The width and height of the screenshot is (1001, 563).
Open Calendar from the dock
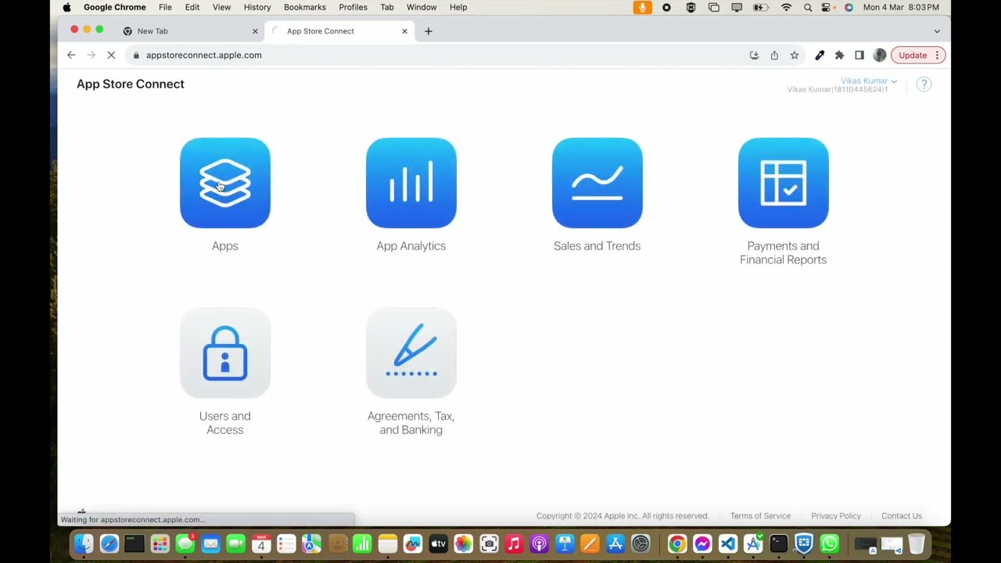261,543
